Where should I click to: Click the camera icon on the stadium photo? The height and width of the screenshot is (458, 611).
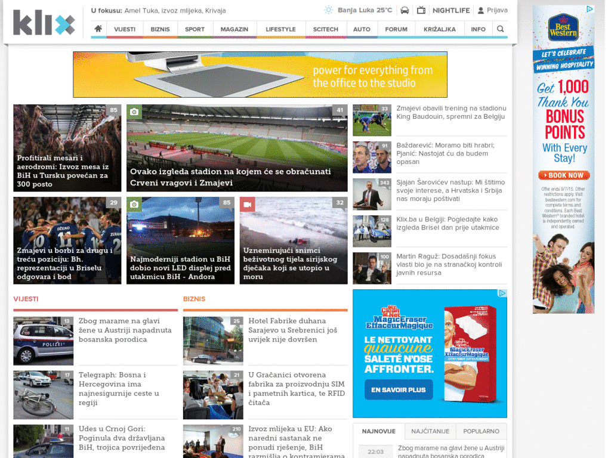point(134,112)
